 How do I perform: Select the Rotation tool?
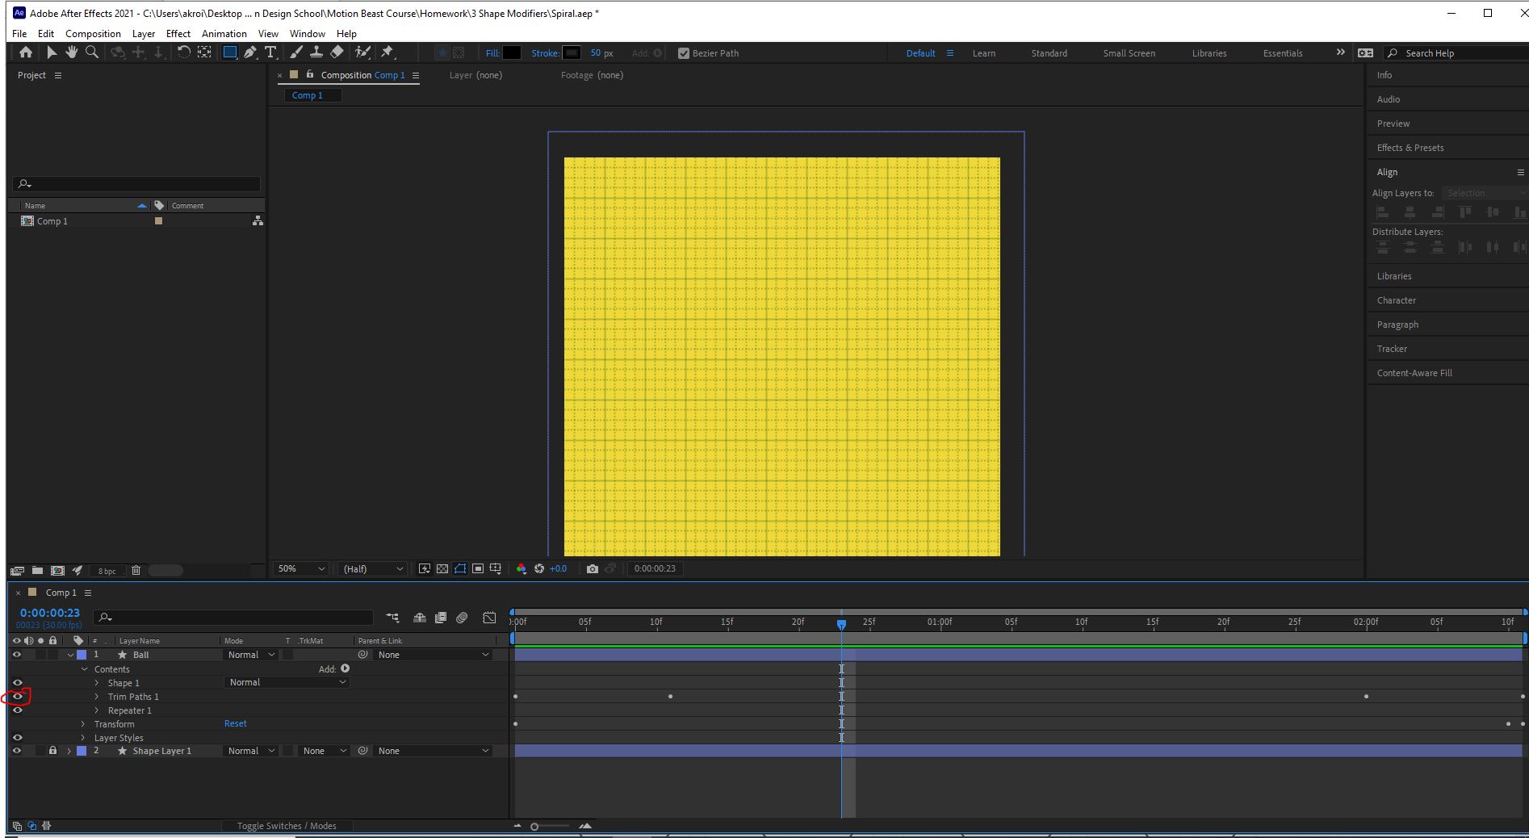coord(185,52)
